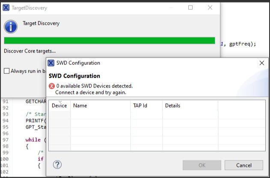270x178 pixels.
Task: Close the TargetDiscovery window
Action: 210,8
